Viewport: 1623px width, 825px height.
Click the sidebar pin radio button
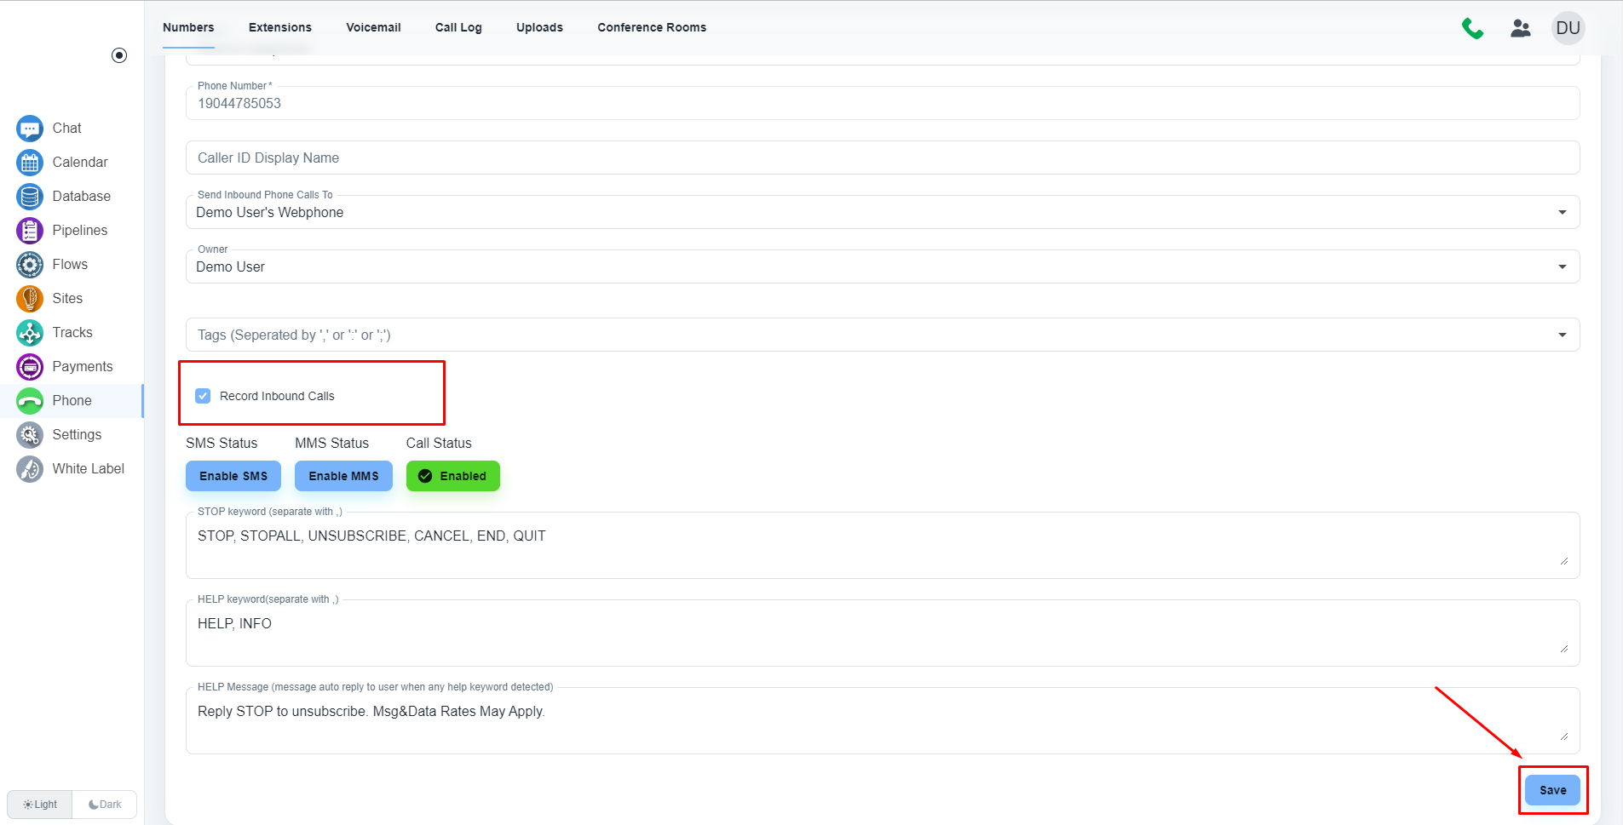point(119,55)
